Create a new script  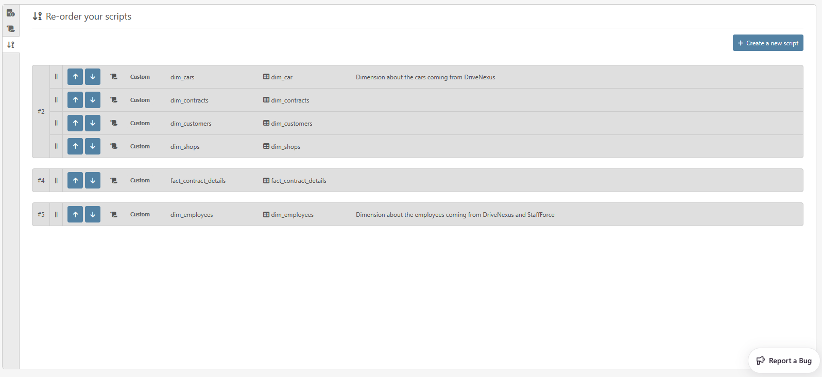[767, 43]
